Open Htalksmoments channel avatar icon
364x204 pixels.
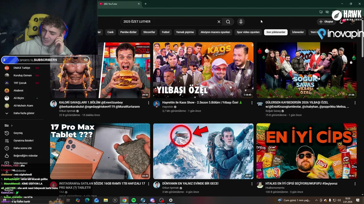(x=260, y=185)
